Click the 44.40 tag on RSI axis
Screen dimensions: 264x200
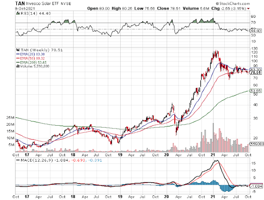256,31
